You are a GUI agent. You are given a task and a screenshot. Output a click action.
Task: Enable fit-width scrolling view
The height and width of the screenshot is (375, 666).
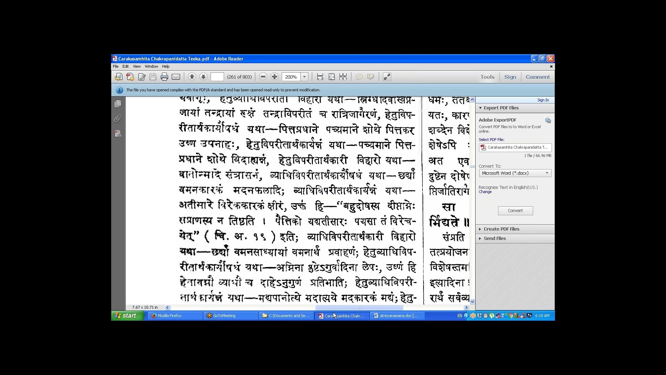click(x=320, y=77)
